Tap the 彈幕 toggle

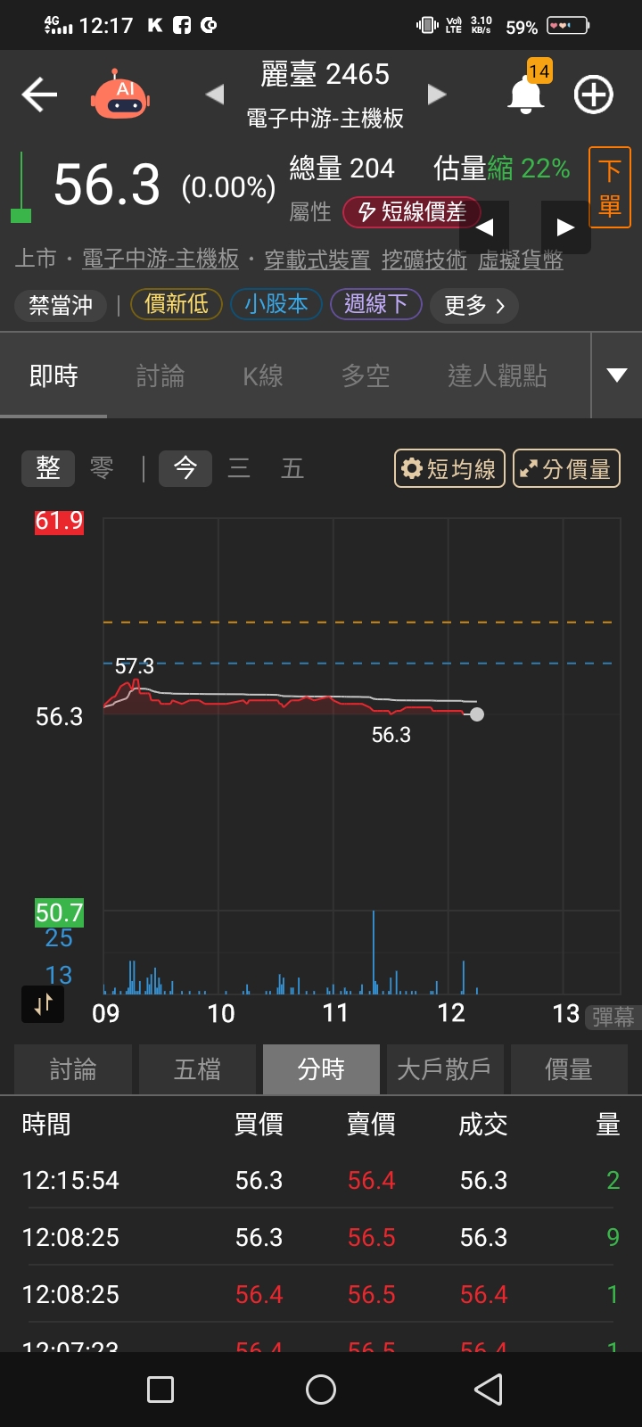[x=613, y=1016]
